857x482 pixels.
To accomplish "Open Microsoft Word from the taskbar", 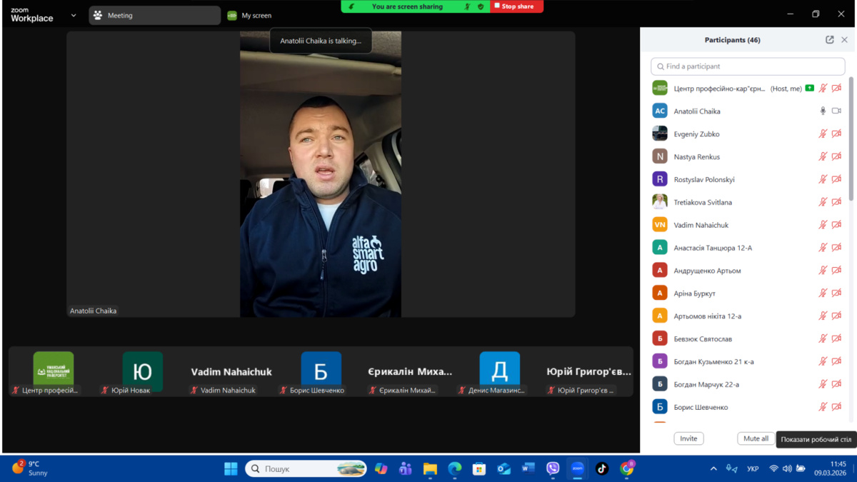I will [528, 468].
